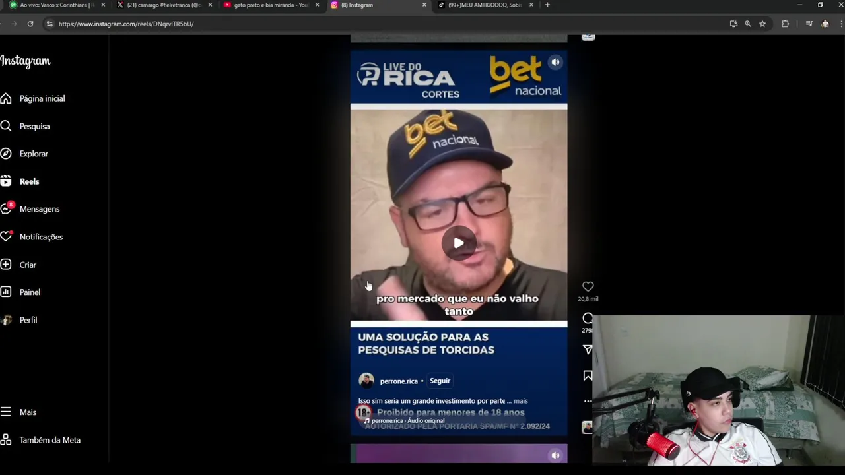Screen dimensions: 845x475
Task: Toggle mute on the current reel
Action: point(555,62)
